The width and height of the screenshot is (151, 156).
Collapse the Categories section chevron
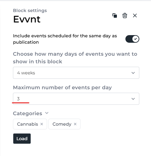pyautogui.click(x=47, y=113)
